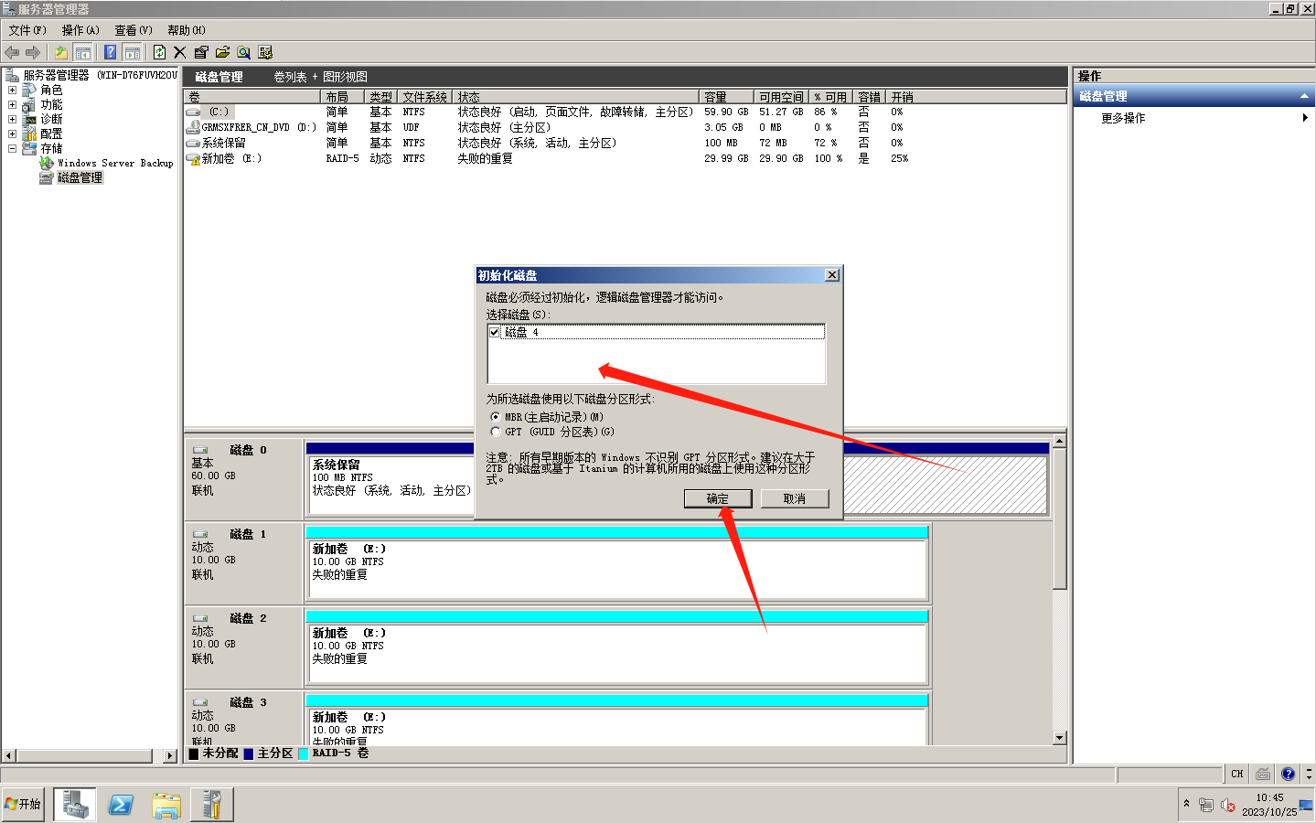Click the graphical view scroll-down arrow
1316x823 pixels.
point(1059,738)
